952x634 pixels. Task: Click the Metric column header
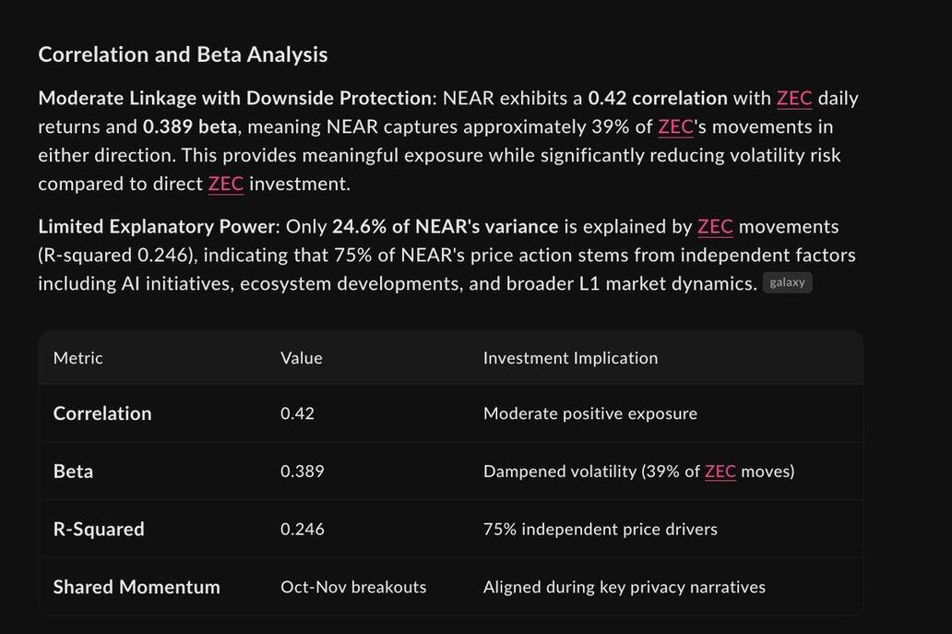point(78,358)
